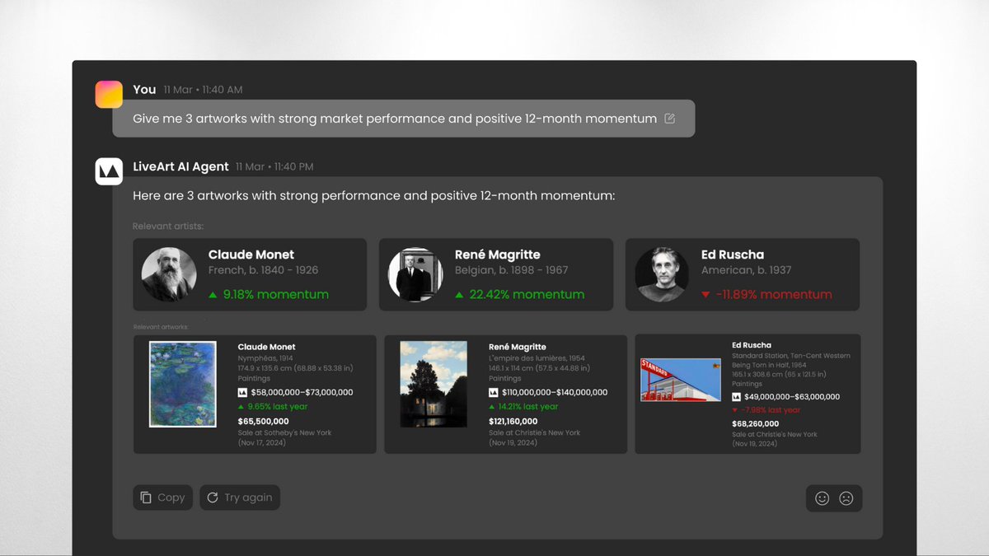Click the Try again button
The height and width of the screenshot is (556, 989).
(240, 498)
